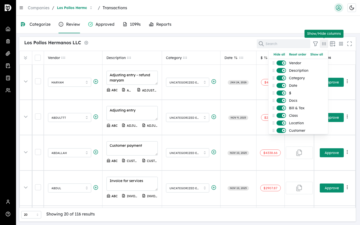Open the calculator icon in the sidebar

click(x=8, y=78)
